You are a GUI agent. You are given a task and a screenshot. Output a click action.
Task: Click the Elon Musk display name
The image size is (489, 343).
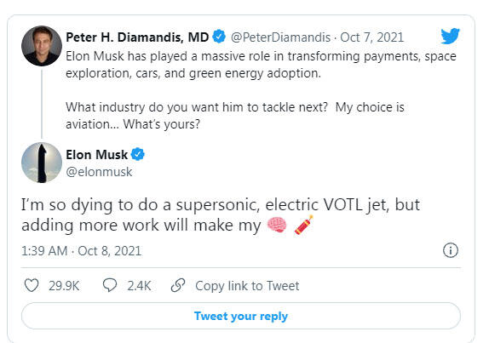(96, 155)
